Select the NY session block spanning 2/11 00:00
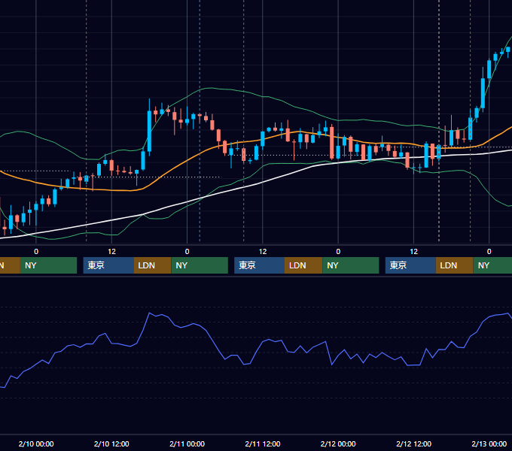 coord(200,265)
